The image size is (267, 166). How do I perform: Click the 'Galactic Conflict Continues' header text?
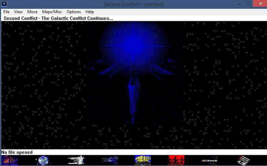58,18
